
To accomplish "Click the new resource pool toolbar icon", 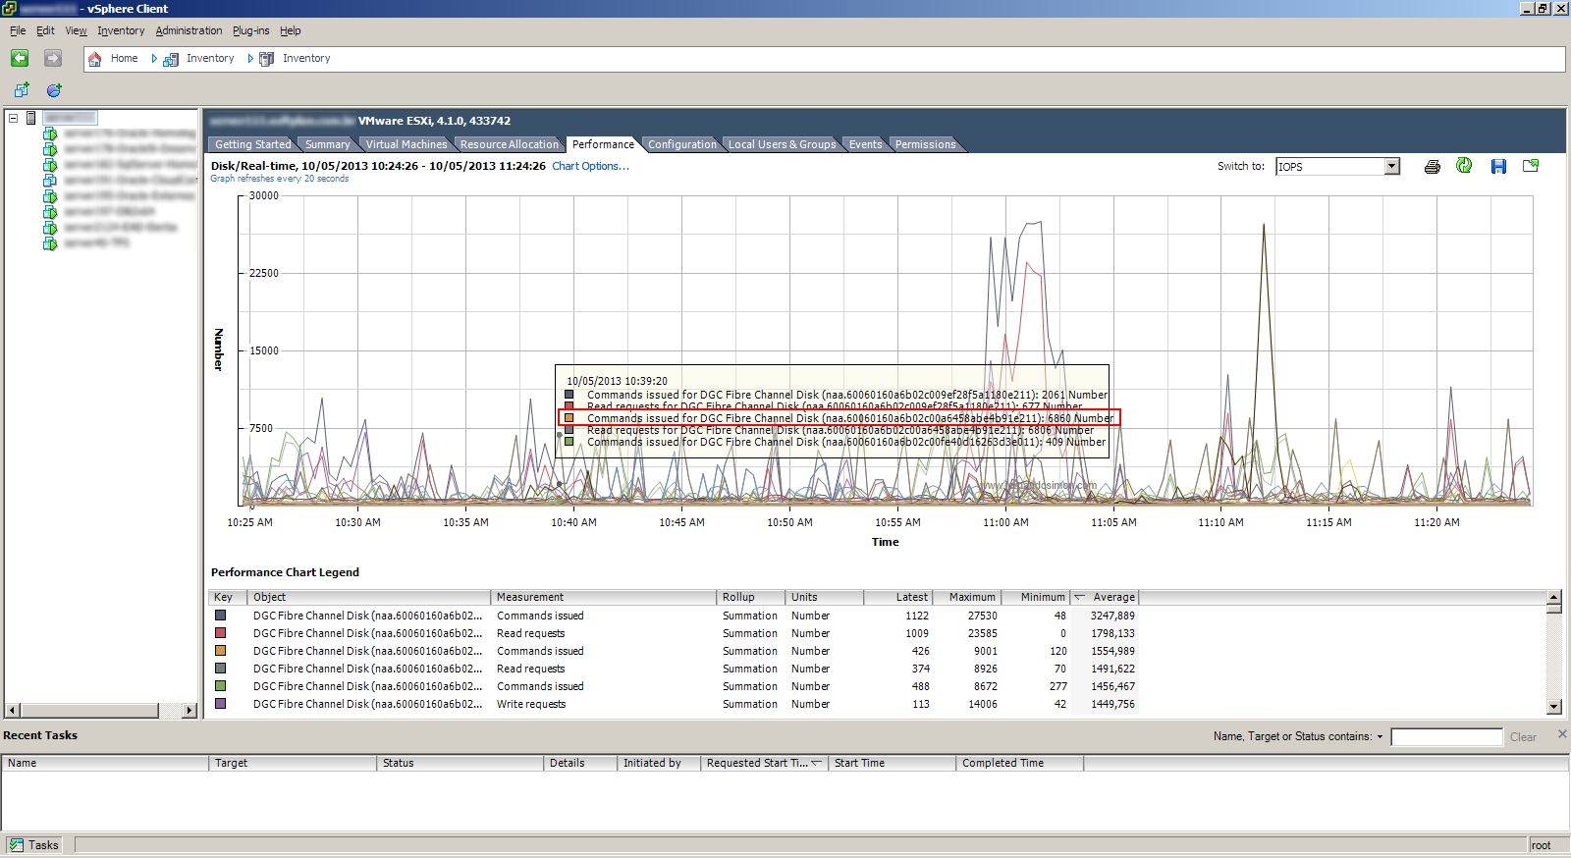I will point(55,89).
